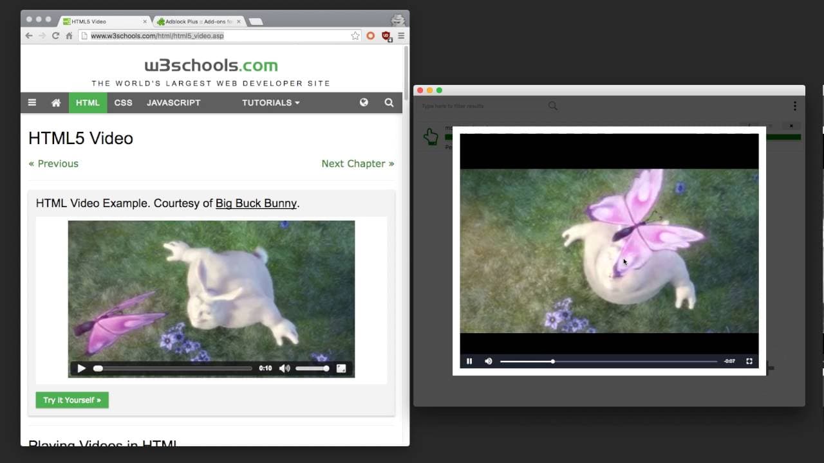This screenshot has height=463, width=824.
Task: Seek along the popup video progress bar
Action: coord(608,361)
